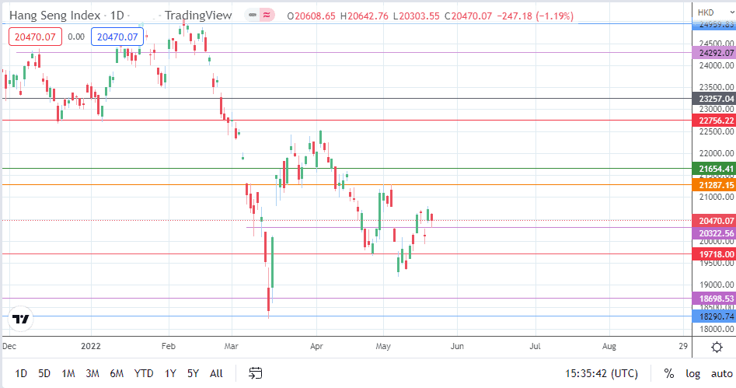
Task: Click the 24000.00 price scale value
Action: (717, 65)
